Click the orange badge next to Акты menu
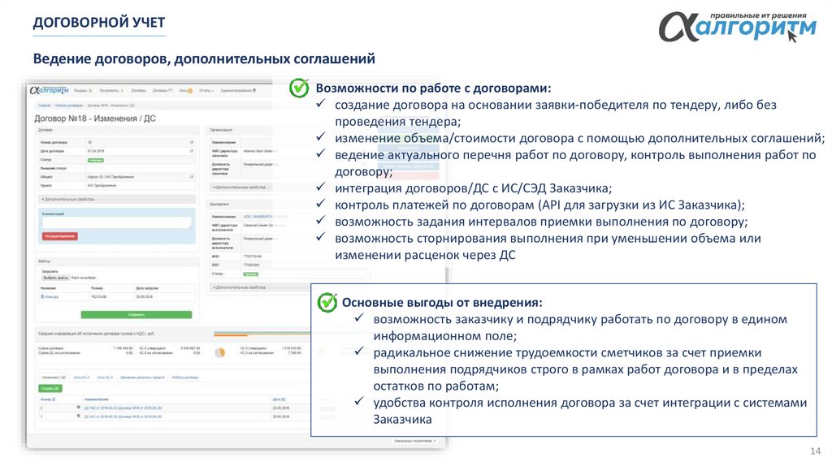The width and height of the screenshot is (832, 466). 190,91
